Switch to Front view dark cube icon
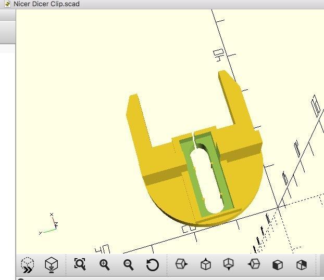 click(278, 264)
